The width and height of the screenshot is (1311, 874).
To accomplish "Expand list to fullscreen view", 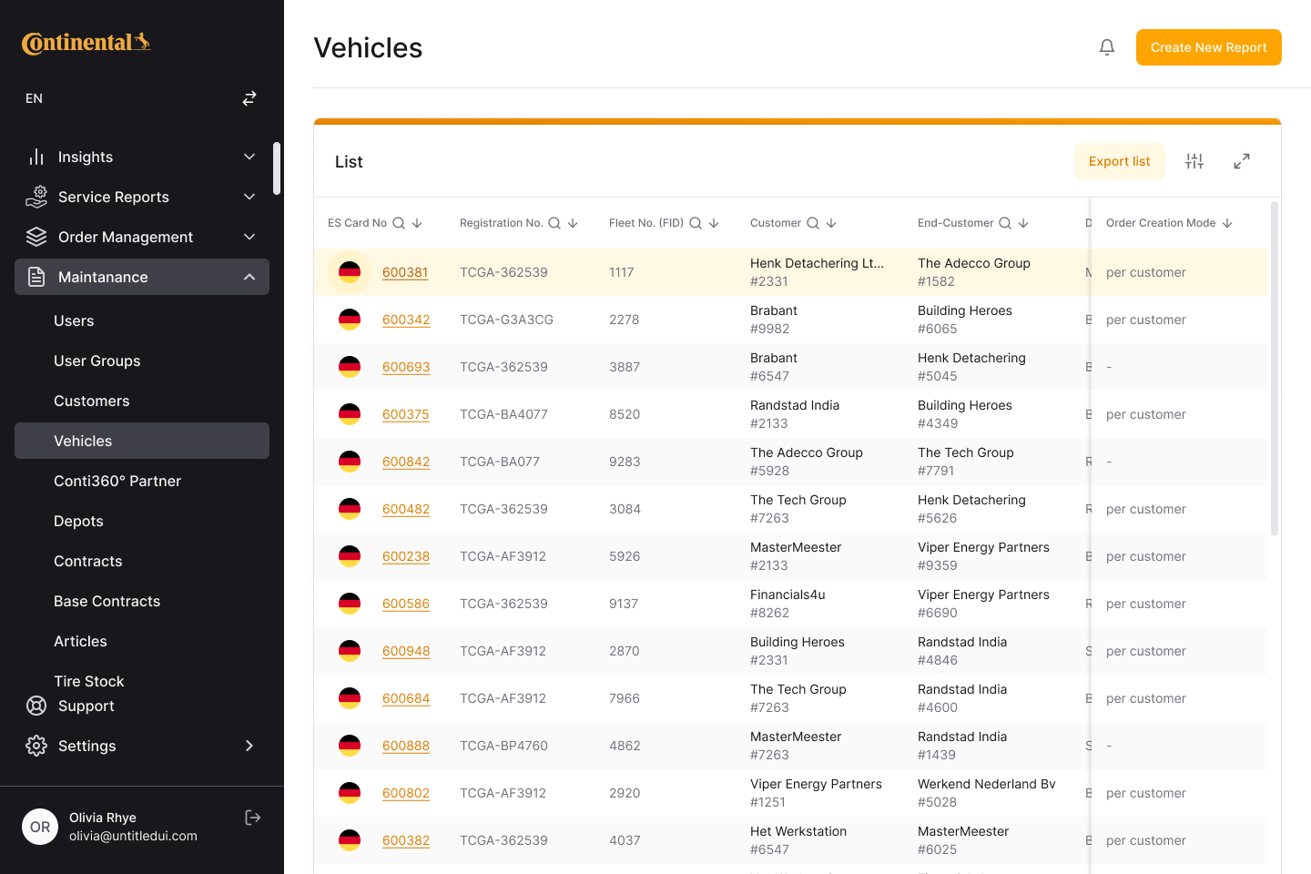I will point(1242,161).
